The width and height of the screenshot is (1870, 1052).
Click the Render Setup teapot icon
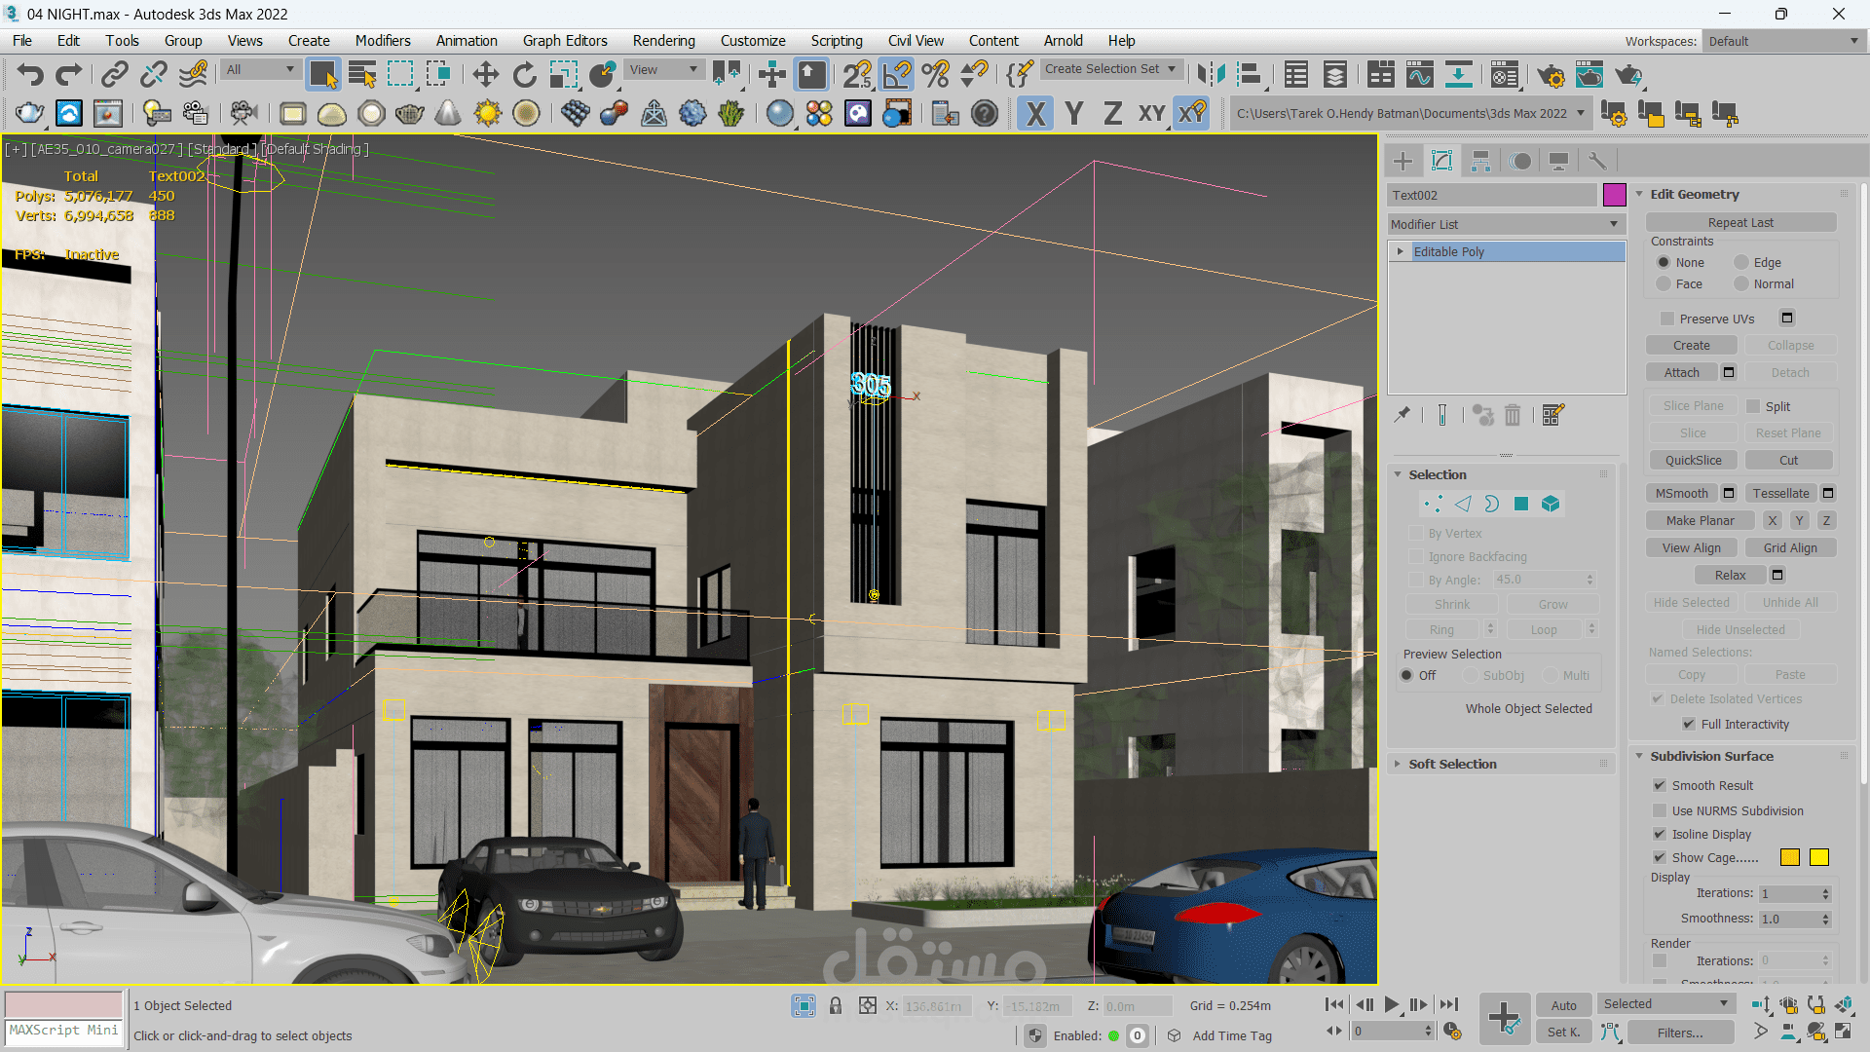(1551, 75)
